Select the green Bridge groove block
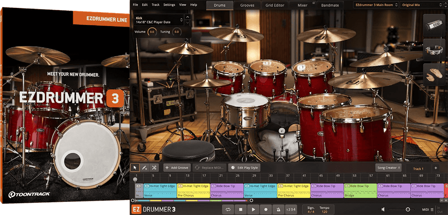This screenshot has width=448, height=215. point(360,191)
